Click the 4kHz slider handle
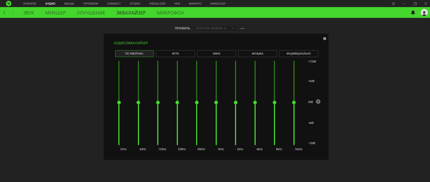Screen dimensions: 430x182 pyautogui.click(x=255, y=103)
